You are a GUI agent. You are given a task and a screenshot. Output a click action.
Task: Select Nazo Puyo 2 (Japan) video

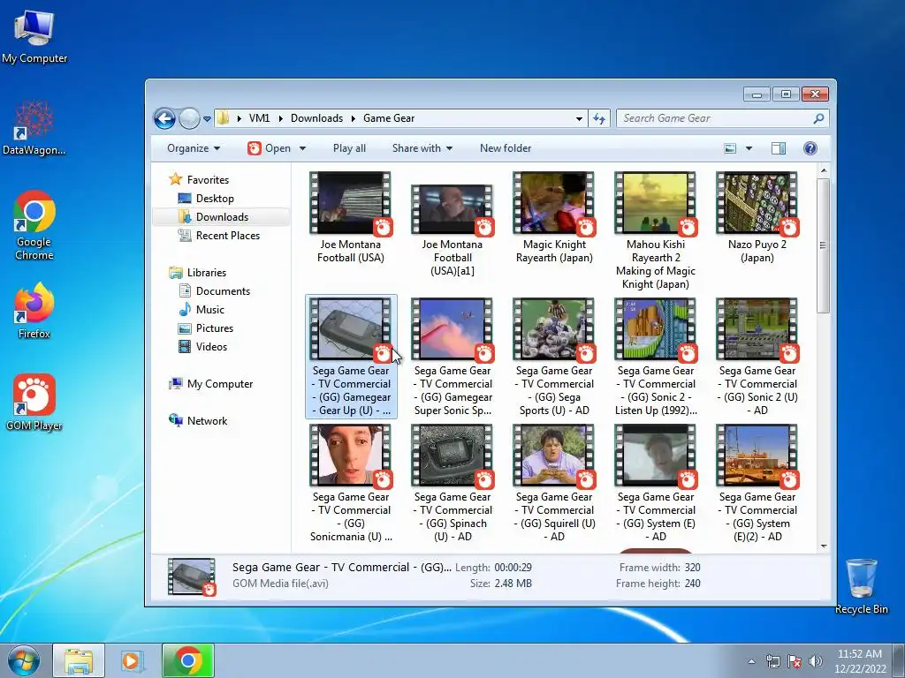757,217
